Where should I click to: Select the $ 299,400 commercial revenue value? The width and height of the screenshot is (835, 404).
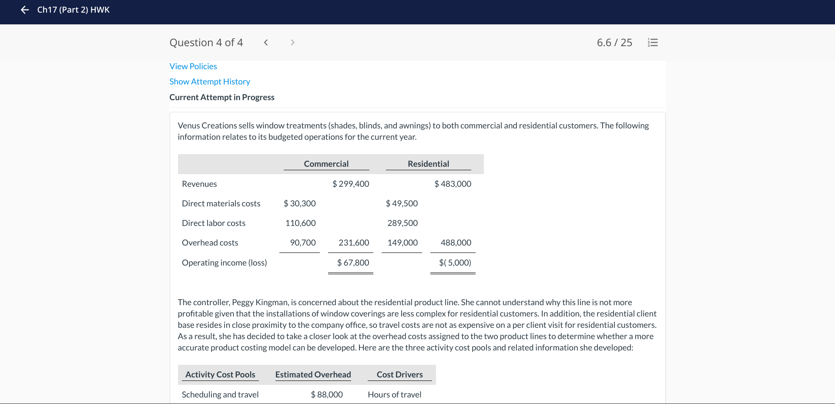pos(351,184)
